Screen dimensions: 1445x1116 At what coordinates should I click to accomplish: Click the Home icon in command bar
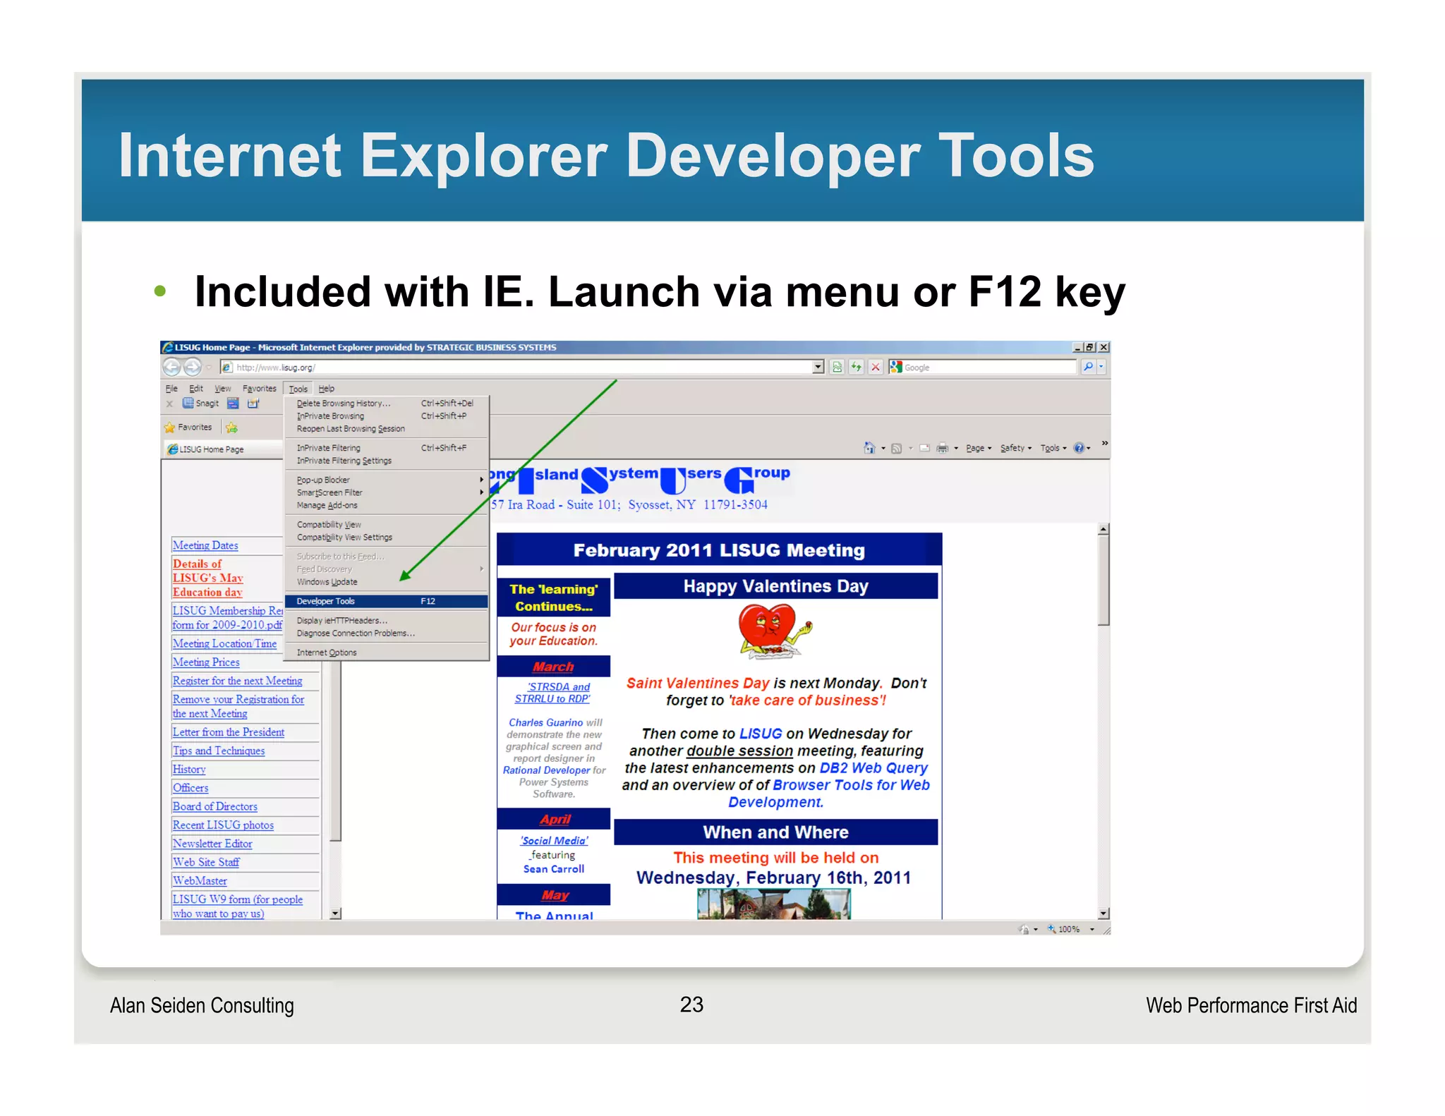pyautogui.click(x=869, y=448)
